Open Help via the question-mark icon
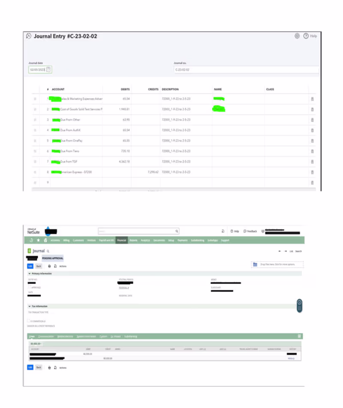The image size is (343, 408). point(306,36)
